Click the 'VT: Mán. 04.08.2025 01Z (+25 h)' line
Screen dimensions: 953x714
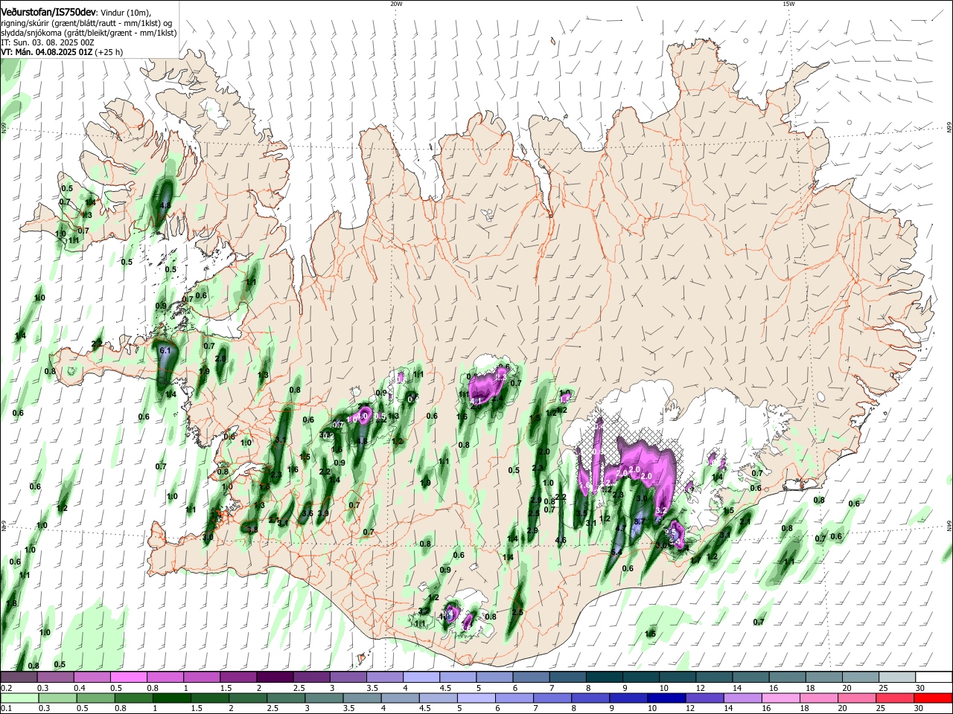[x=62, y=52]
